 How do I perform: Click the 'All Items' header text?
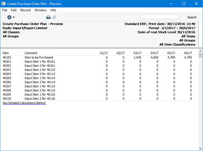188,36
